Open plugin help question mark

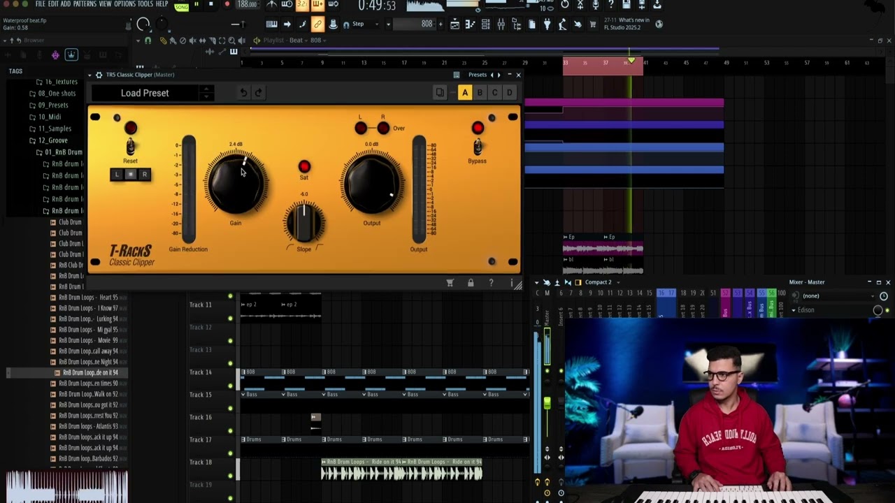click(491, 283)
